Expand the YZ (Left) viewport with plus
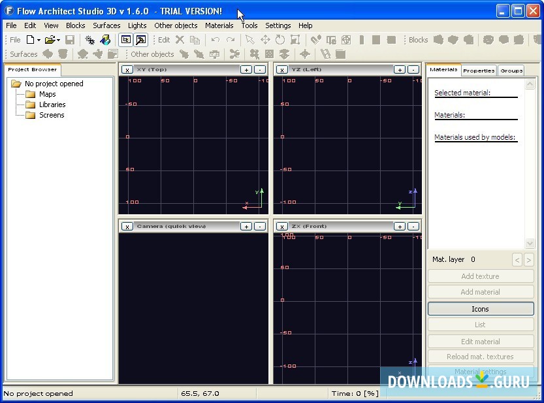Screen dimensions: 544x403 pyautogui.click(x=399, y=69)
